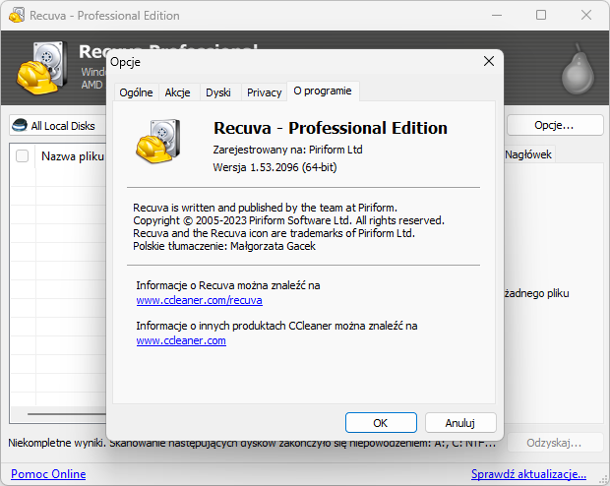The width and height of the screenshot is (610, 486).
Task: Minimize the Recuva main window
Action: click(x=497, y=15)
